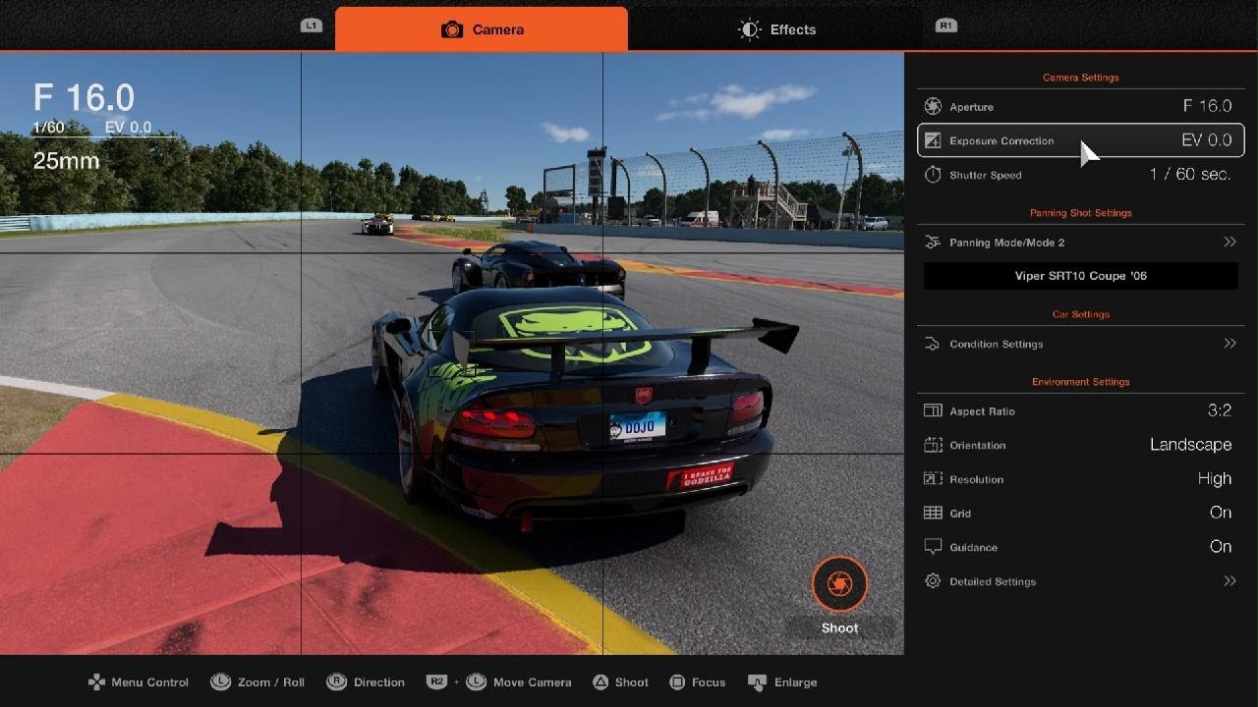Click the Menu Control hint label

149,681
